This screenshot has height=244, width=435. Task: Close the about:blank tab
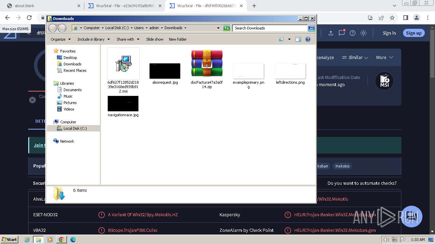click(x=79, y=6)
